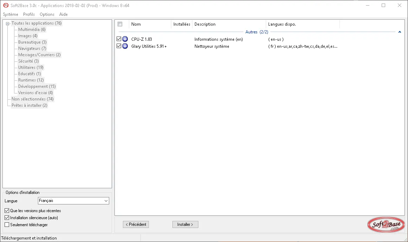This screenshot has width=408, height=242.
Task: Toggle the select-all checkbox in the list header
Action: (120, 24)
